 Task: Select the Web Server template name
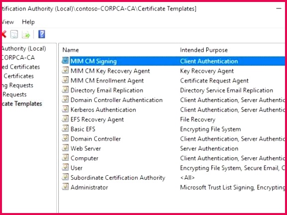click(x=86, y=148)
